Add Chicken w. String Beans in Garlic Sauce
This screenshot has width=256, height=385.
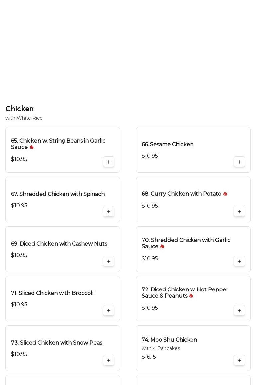(109, 162)
